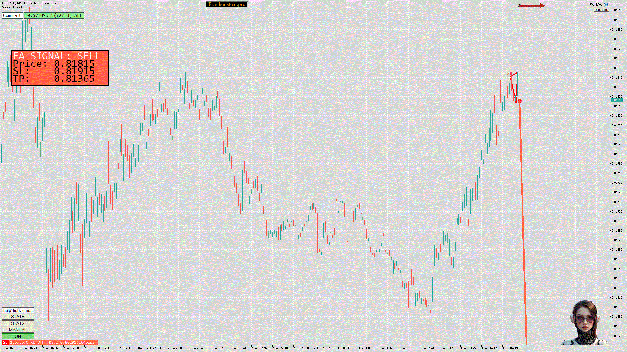Open the Frankenstein.pro link at top

227,4
